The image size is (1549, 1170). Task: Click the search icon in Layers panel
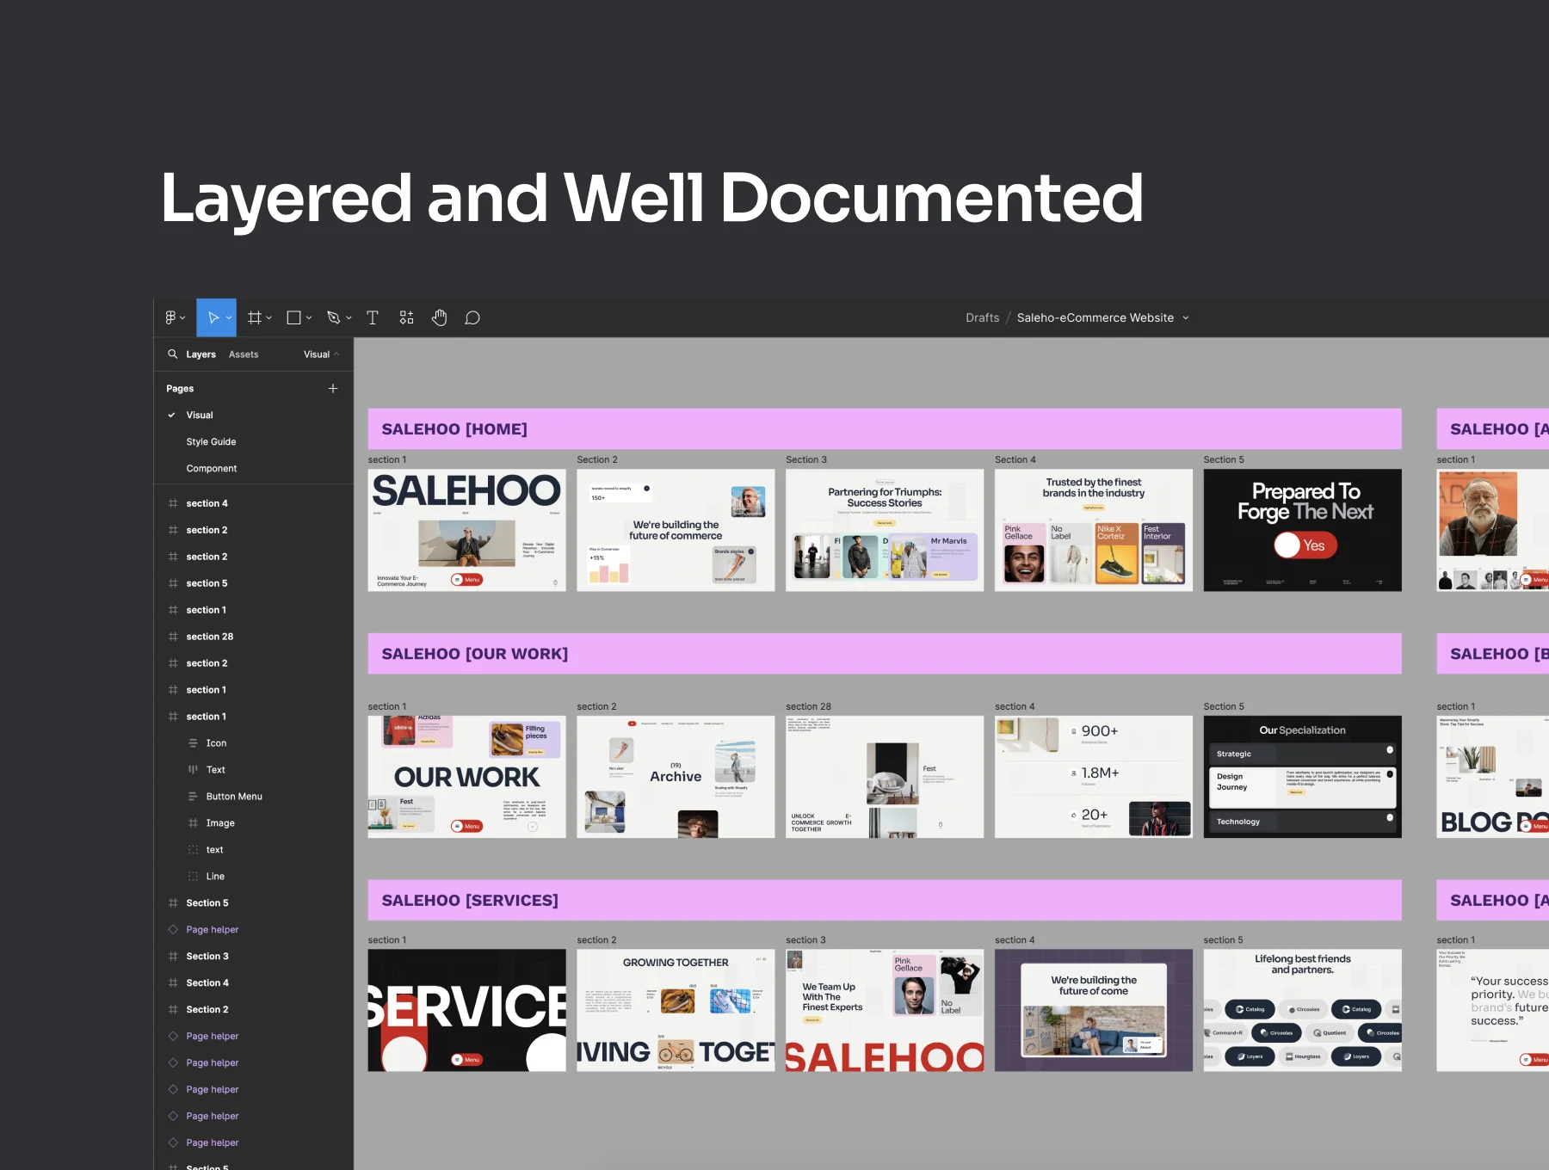[172, 354]
